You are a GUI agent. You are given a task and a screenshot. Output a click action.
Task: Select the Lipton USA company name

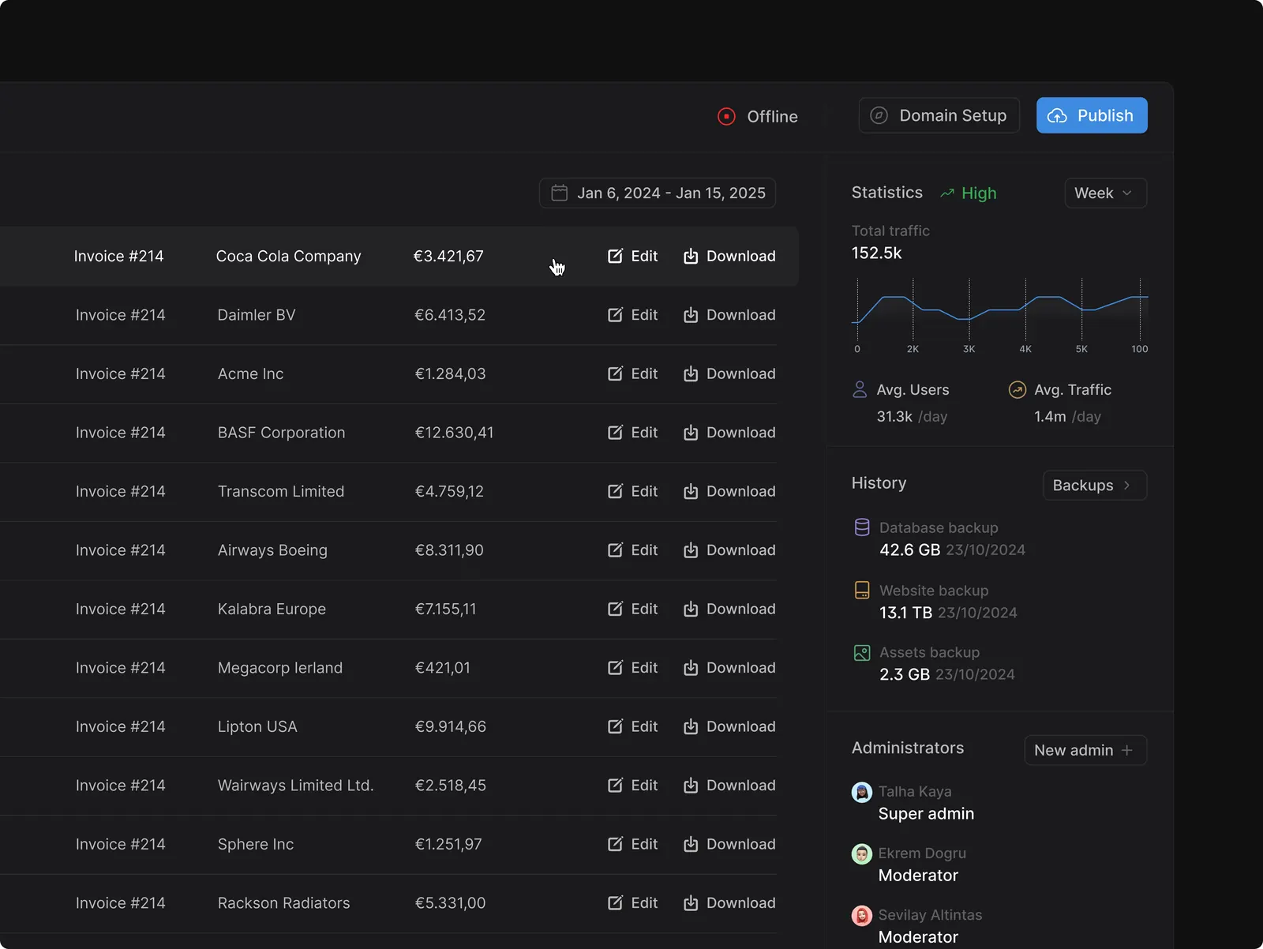coord(257,726)
